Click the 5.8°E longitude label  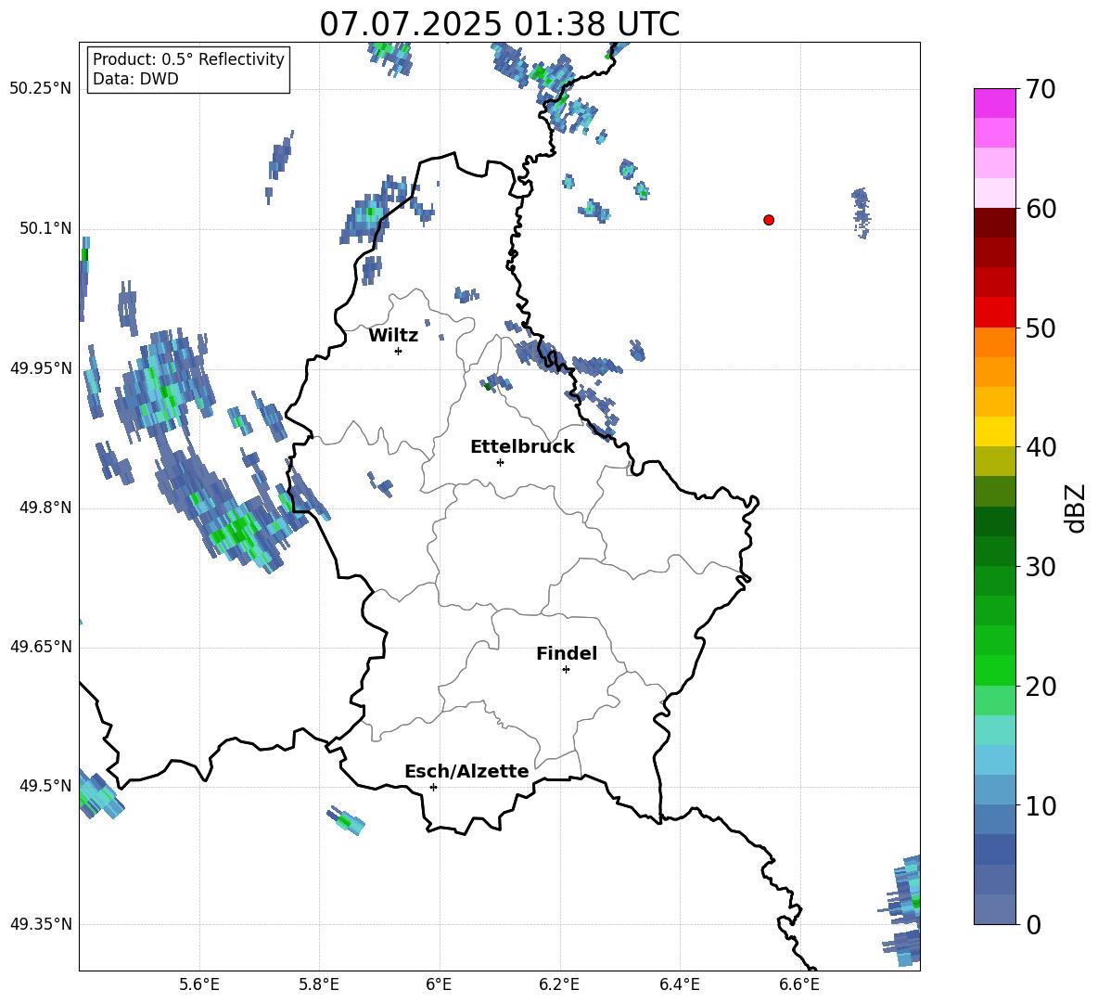pyautogui.click(x=319, y=984)
